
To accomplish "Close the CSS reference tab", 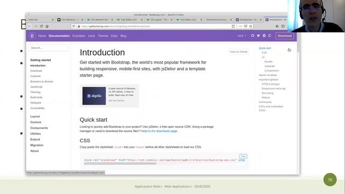I will (82, 19).
